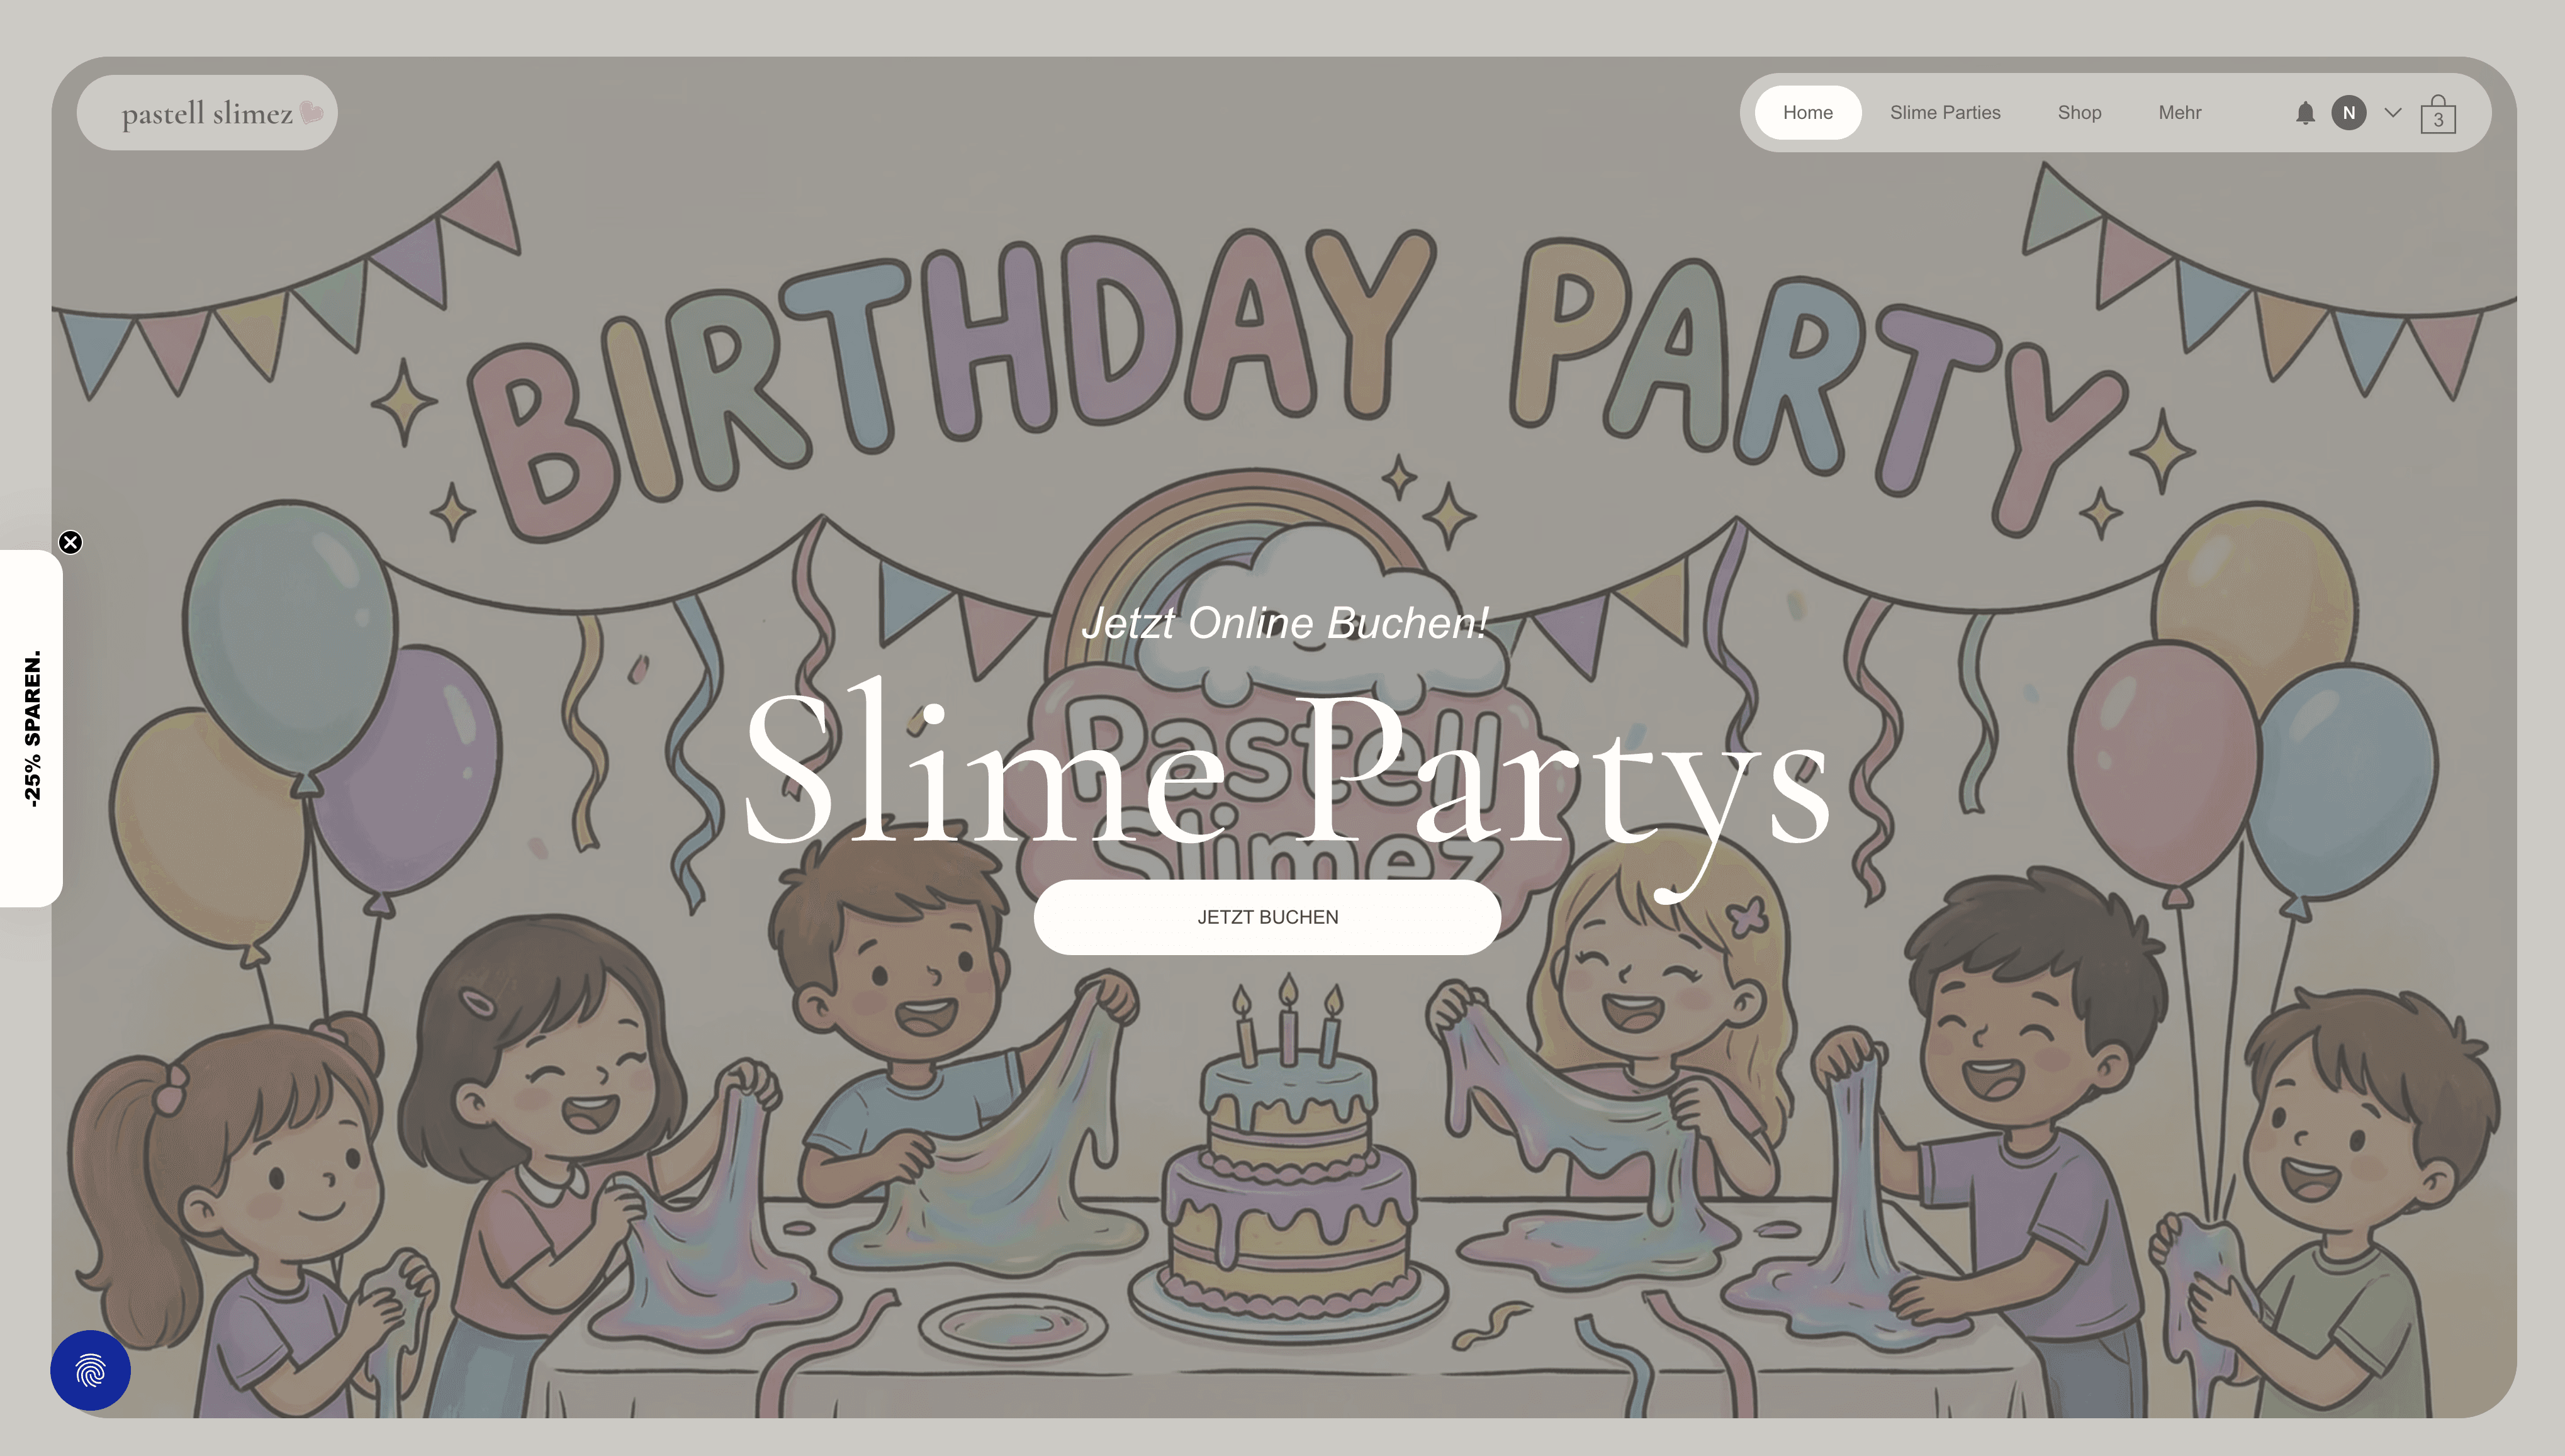Open the notifications bell
Screen dimensions: 2565x1456
(x=2305, y=113)
